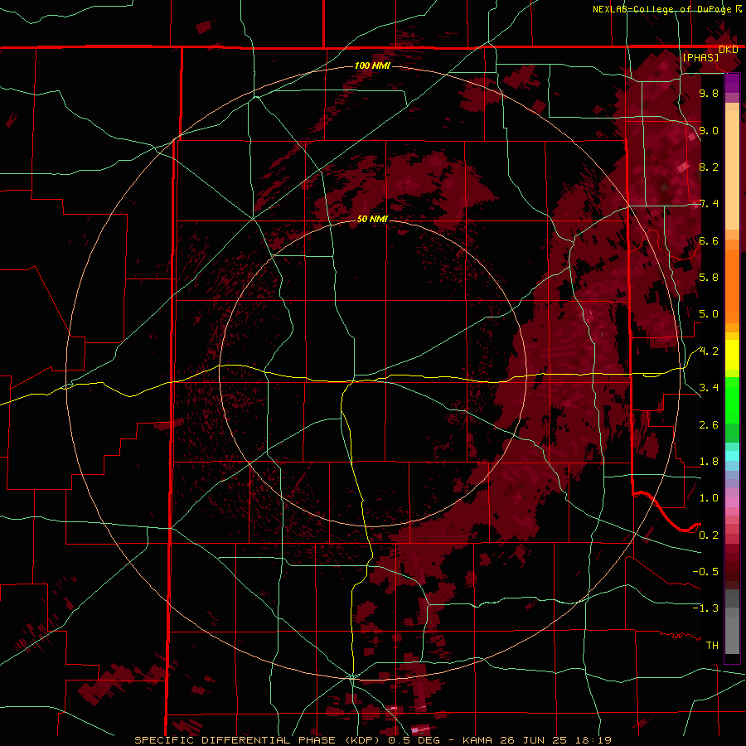This screenshot has height=746, width=746.
Task: Pick the purple top segment of color bar
Action: tap(732, 83)
